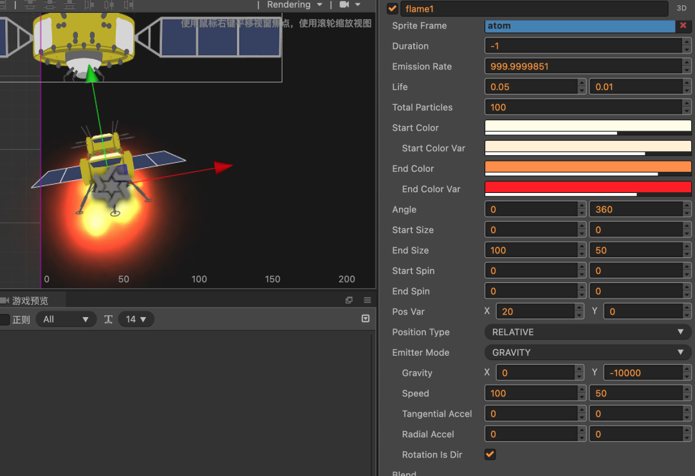Click the Speed field showing 100
Image resolution: width=695 pixels, height=476 pixels.
(x=531, y=393)
